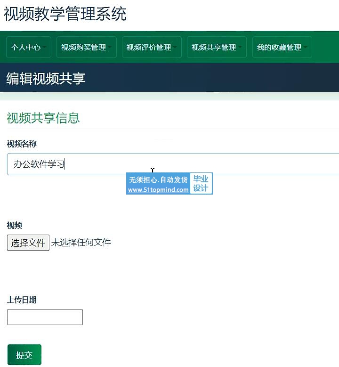Click the 视频 field label above file chooser
Viewport: 339px width, 367px height.
(x=14, y=225)
